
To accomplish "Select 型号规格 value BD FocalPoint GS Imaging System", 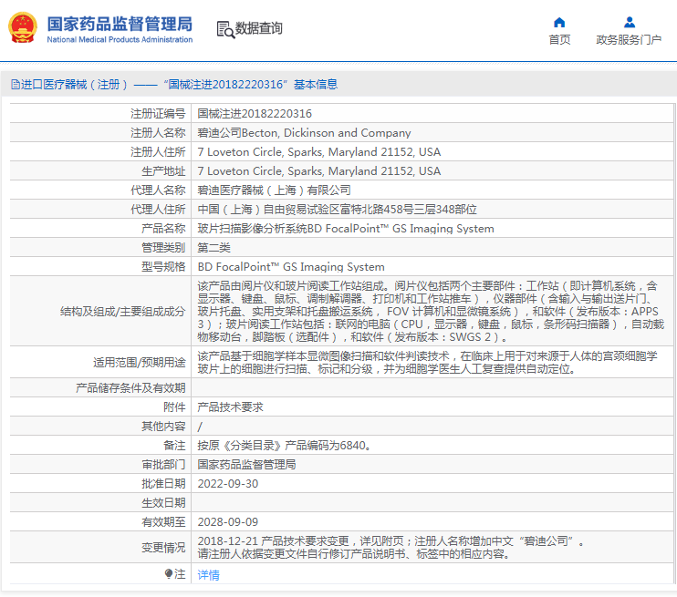I will (x=291, y=267).
